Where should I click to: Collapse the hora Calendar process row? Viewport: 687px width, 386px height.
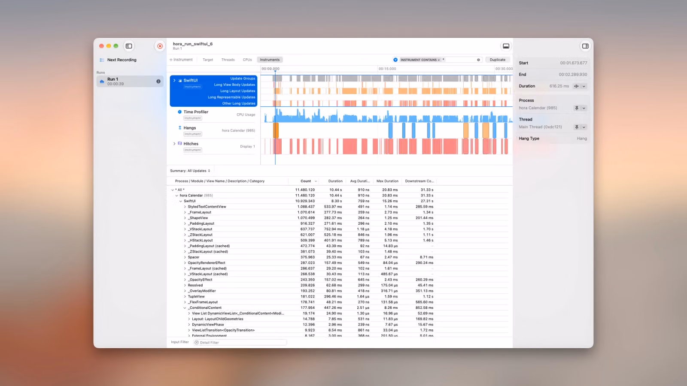176,196
